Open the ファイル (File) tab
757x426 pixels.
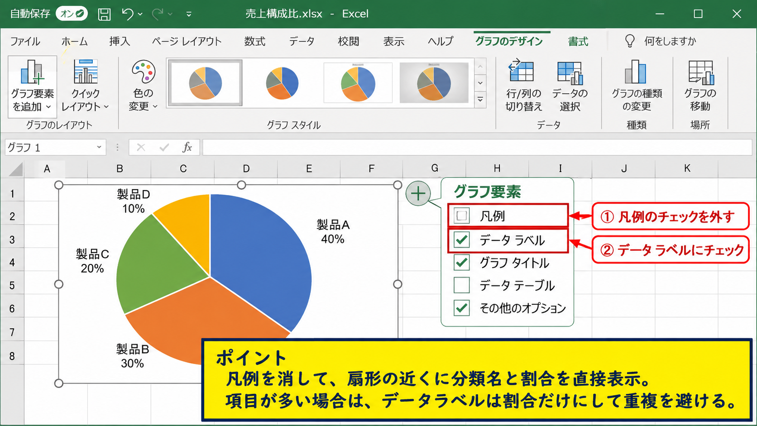coord(25,42)
